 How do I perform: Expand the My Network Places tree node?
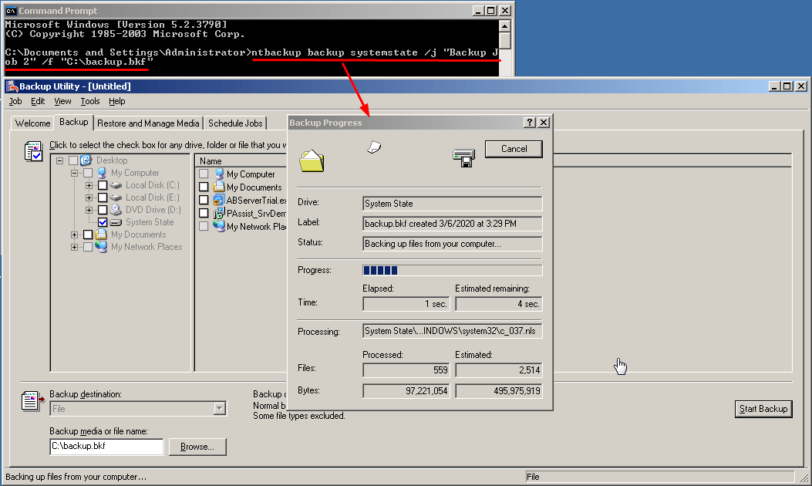pyautogui.click(x=75, y=247)
